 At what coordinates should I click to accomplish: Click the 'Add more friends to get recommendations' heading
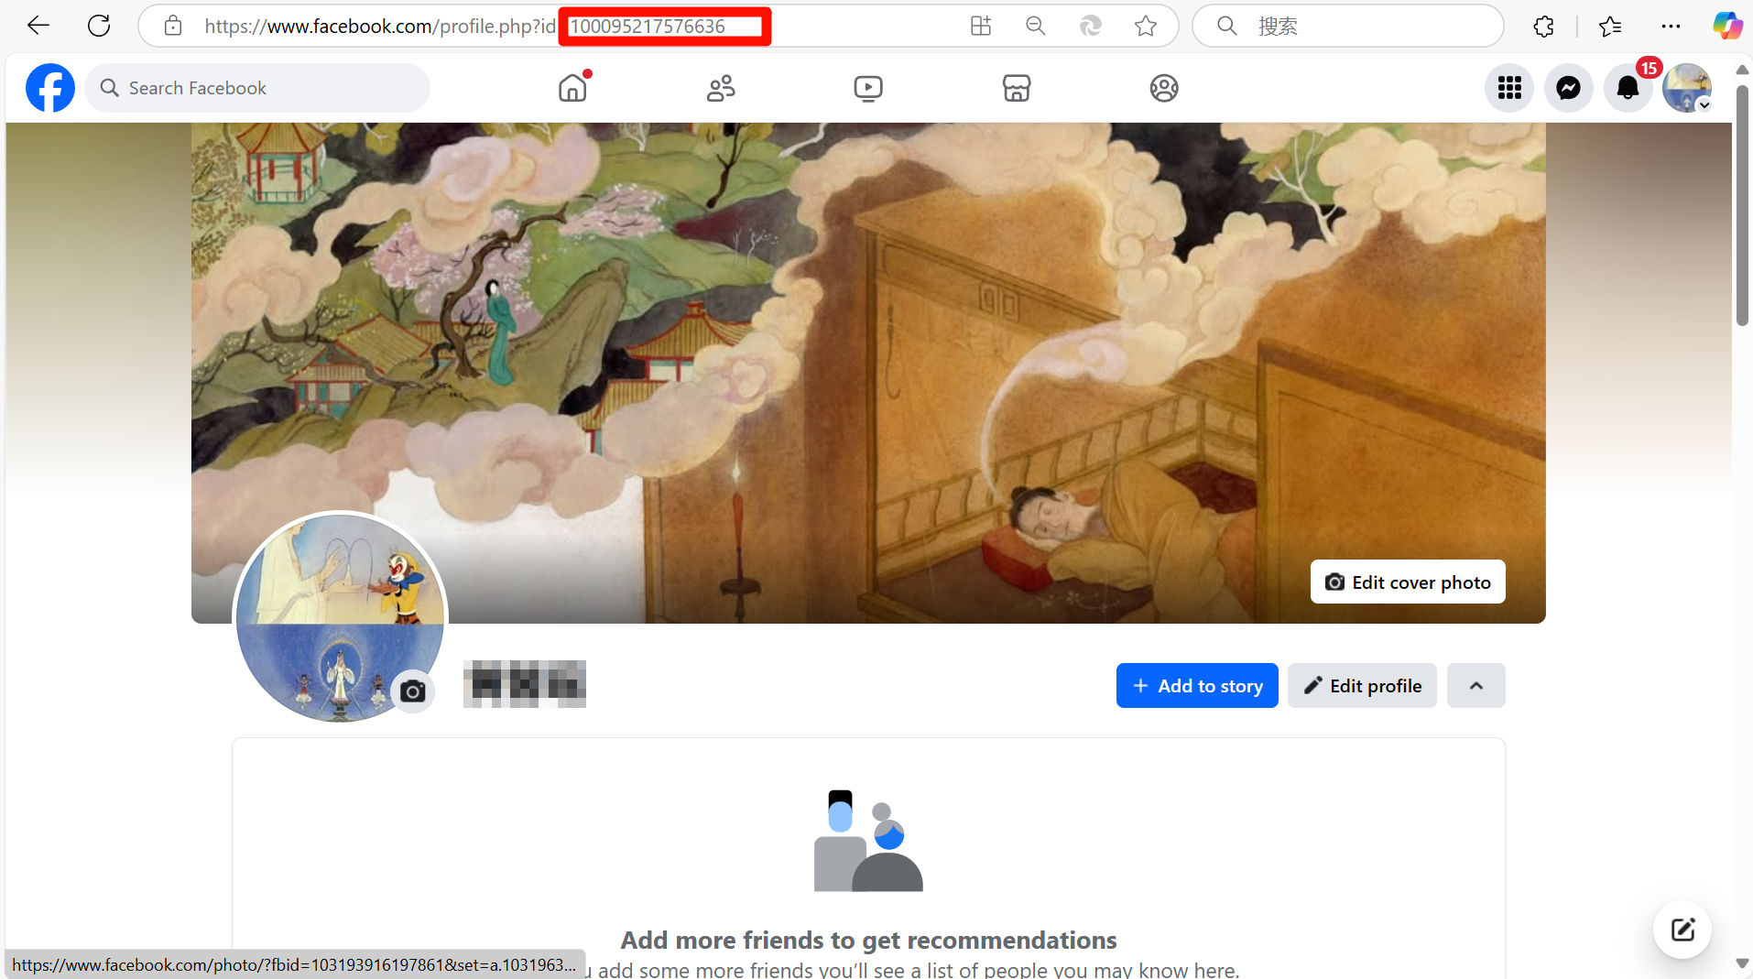868,940
